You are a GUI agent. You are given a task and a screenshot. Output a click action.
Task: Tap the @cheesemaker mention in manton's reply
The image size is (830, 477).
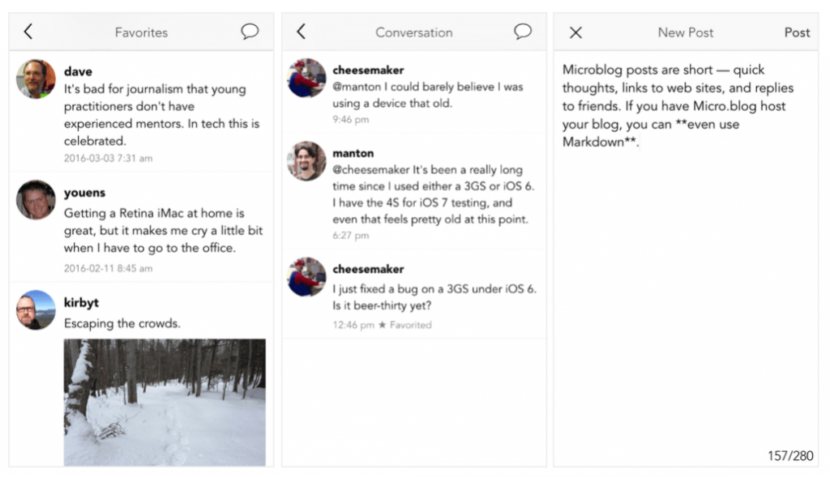tap(370, 170)
